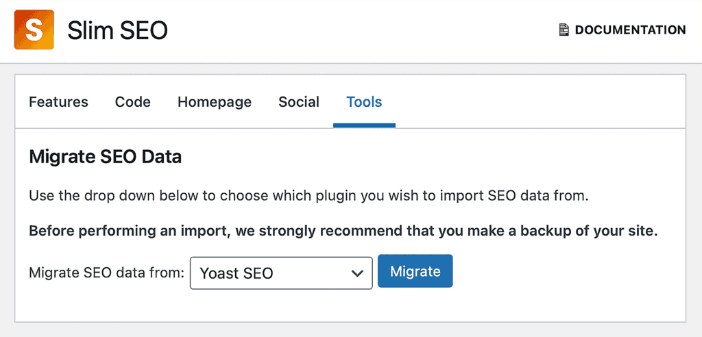Click the active Tools tab
This screenshot has width=702, height=337.
pyautogui.click(x=364, y=102)
